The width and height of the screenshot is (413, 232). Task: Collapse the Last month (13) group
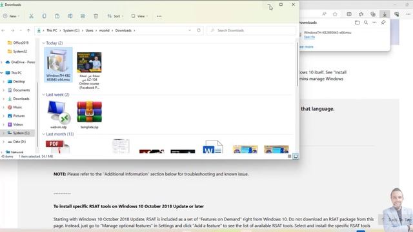43,134
